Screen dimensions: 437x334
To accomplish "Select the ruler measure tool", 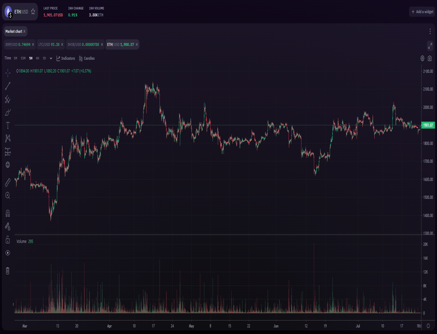I will tap(8, 182).
